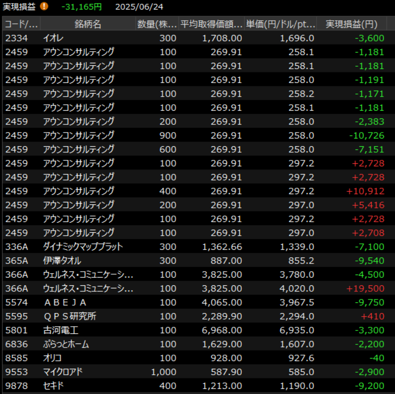Screen dimensions: 395x394
Task: Click the +2,708 profit value
Action: click(368, 233)
